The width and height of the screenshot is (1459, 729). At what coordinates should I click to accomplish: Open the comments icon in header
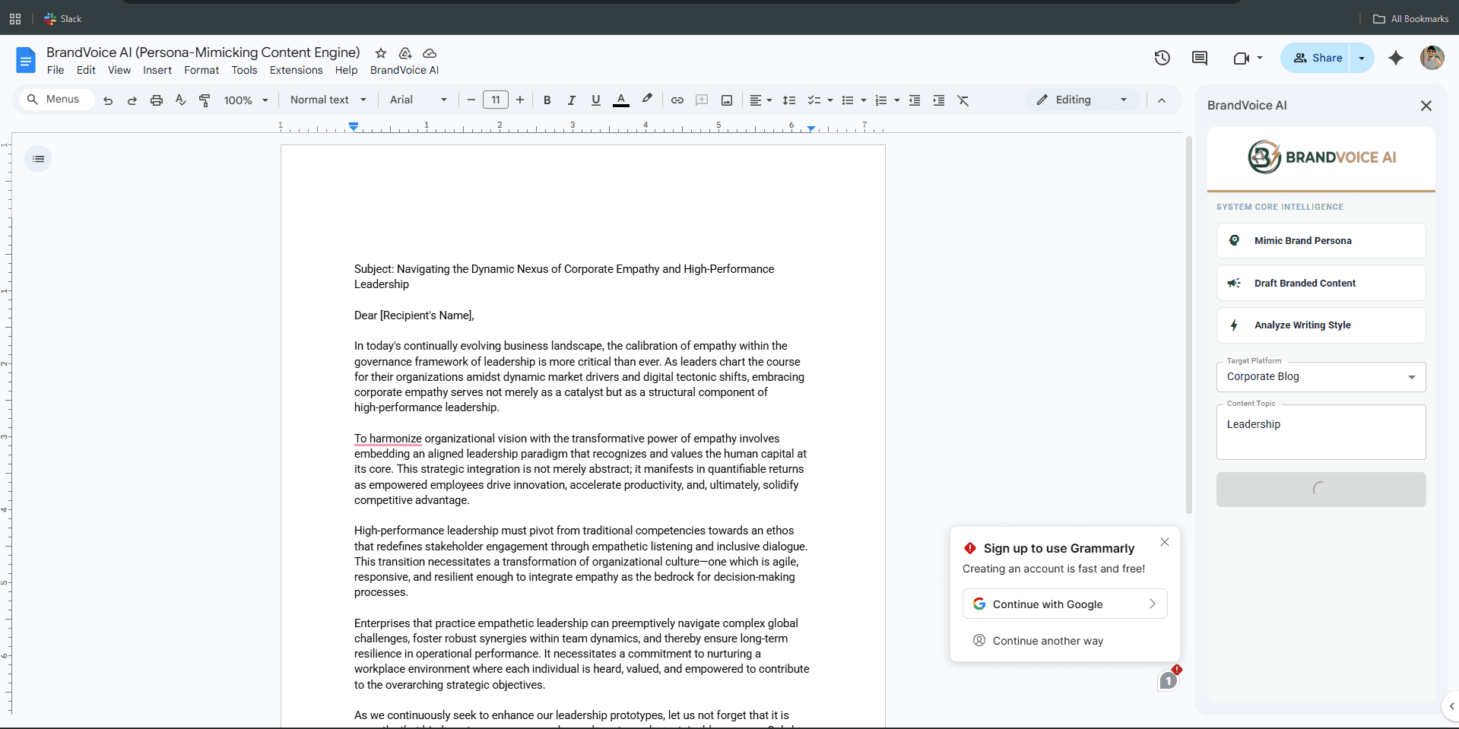pos(1200,58)
